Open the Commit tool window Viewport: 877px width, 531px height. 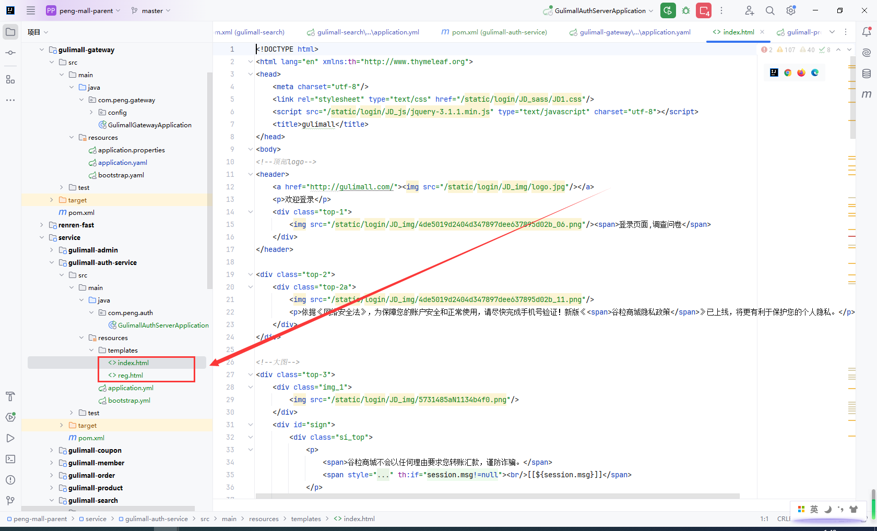click(x=10, y=53)
